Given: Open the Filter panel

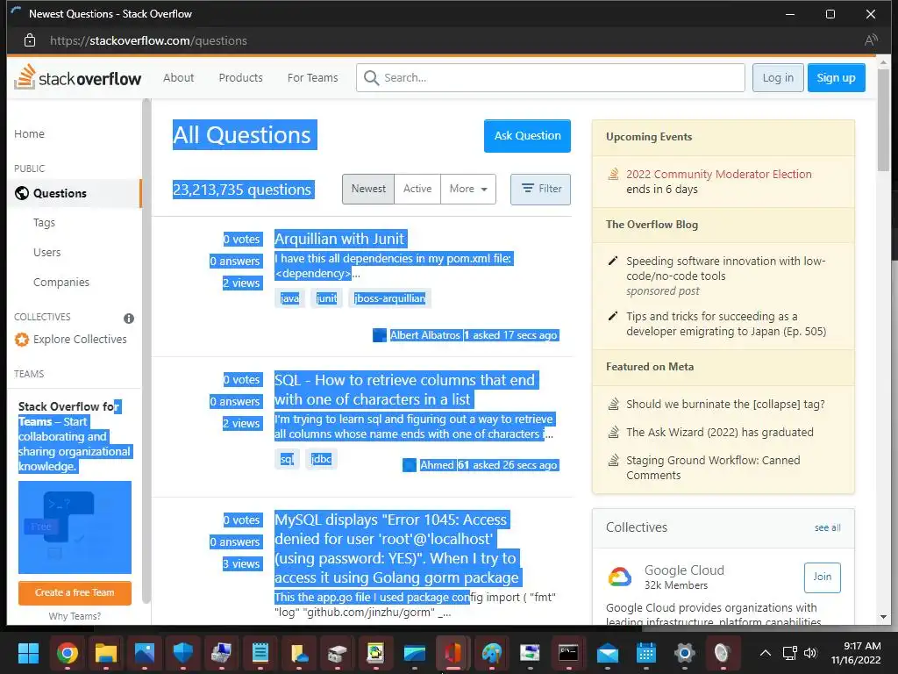Looking at the screenshot, I should [x=540, y=190].
